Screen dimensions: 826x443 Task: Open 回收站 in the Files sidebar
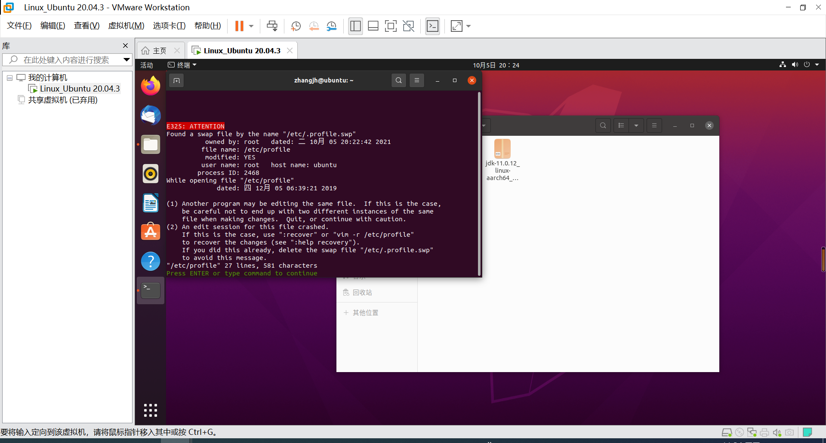coord(362,292)
